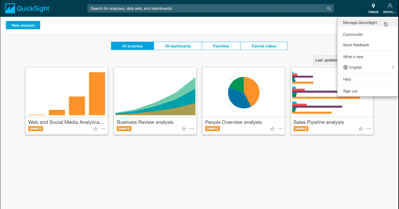Open more options for Sales Pipeline analysis
399x209 pixels.
pyautogui.click(x=369, y=129)
